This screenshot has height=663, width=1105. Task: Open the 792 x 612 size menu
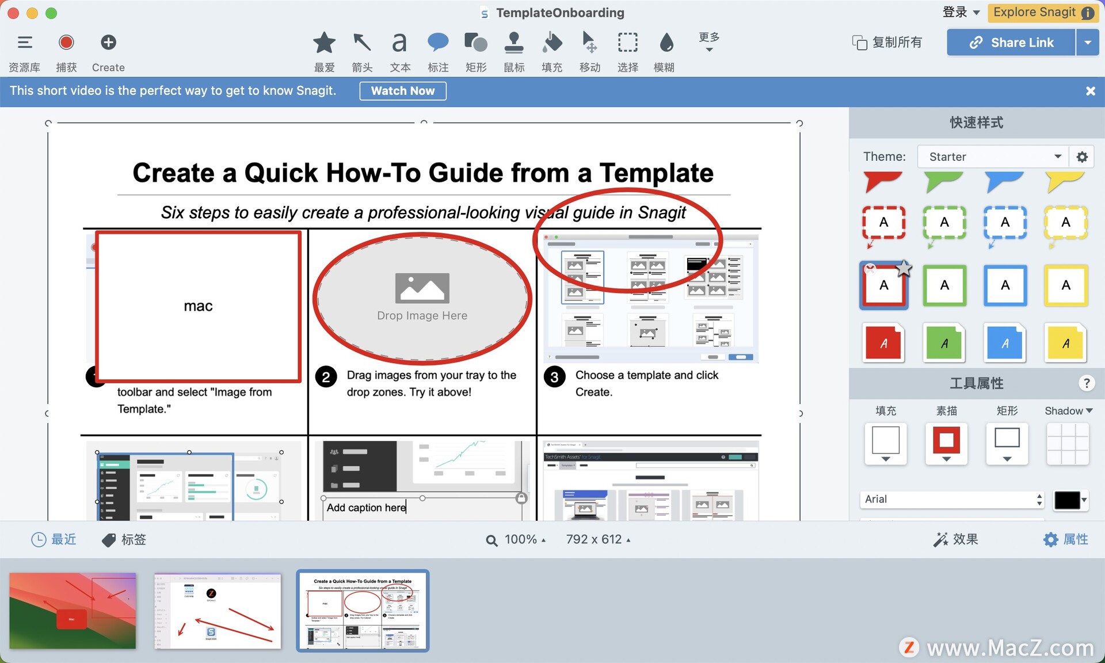598,539
